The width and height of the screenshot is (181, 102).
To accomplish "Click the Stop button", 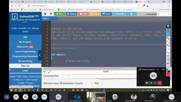I will coord(83,14).
